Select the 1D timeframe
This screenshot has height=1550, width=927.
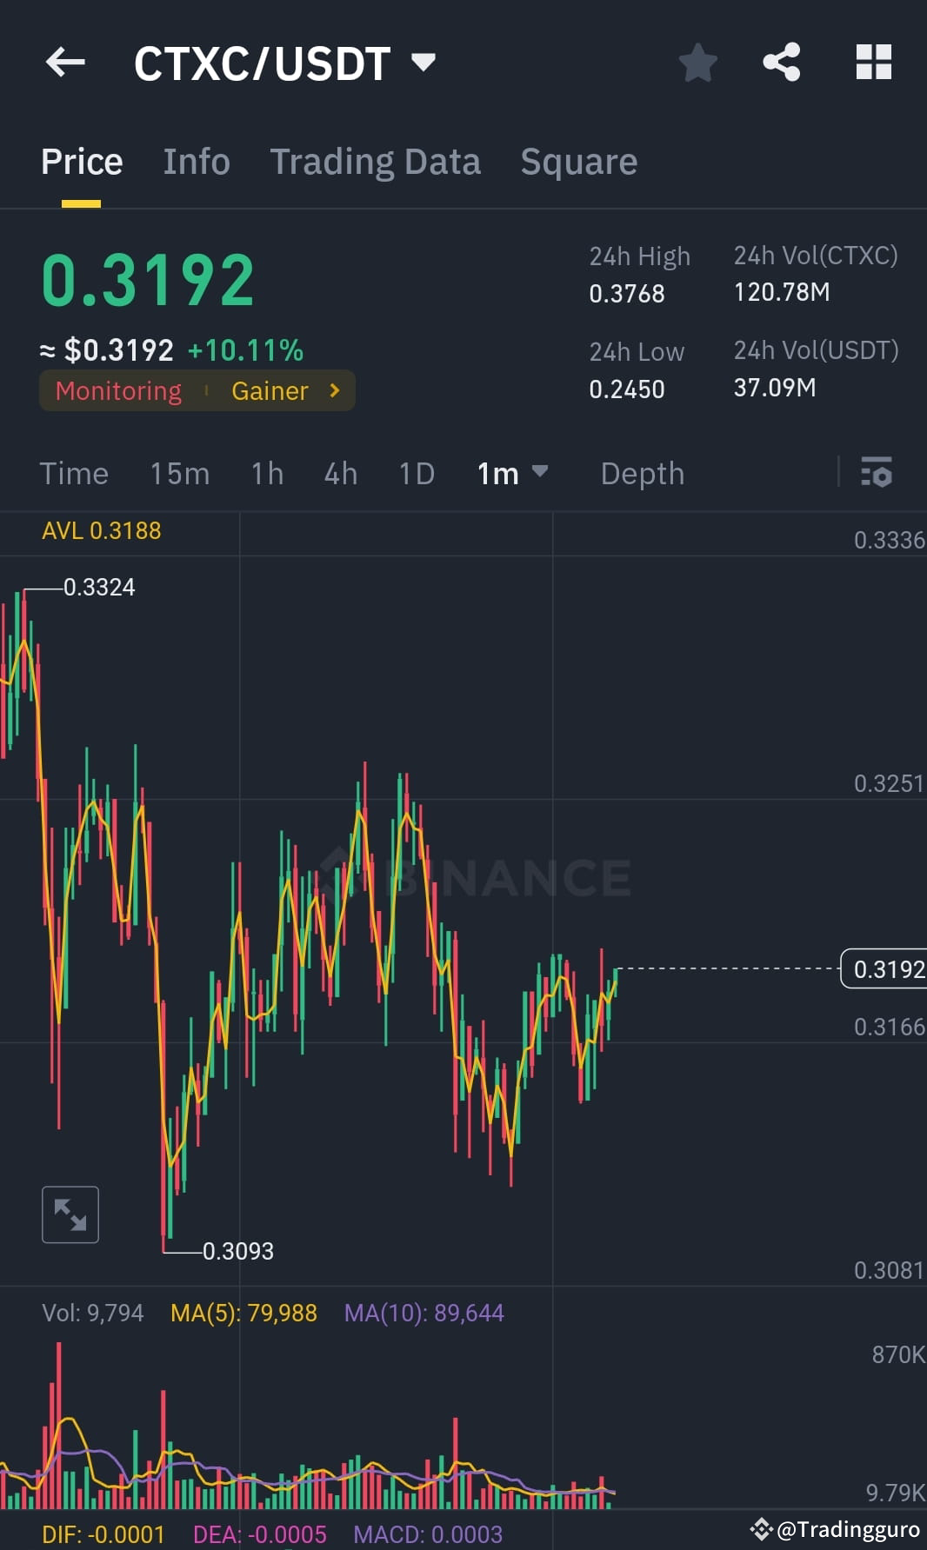[416, 474]
